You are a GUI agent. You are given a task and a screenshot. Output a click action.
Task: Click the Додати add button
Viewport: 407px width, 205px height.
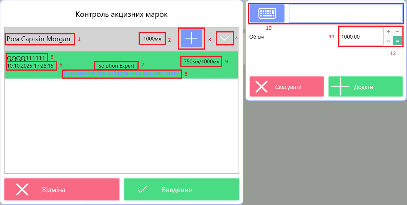[365, 87]
